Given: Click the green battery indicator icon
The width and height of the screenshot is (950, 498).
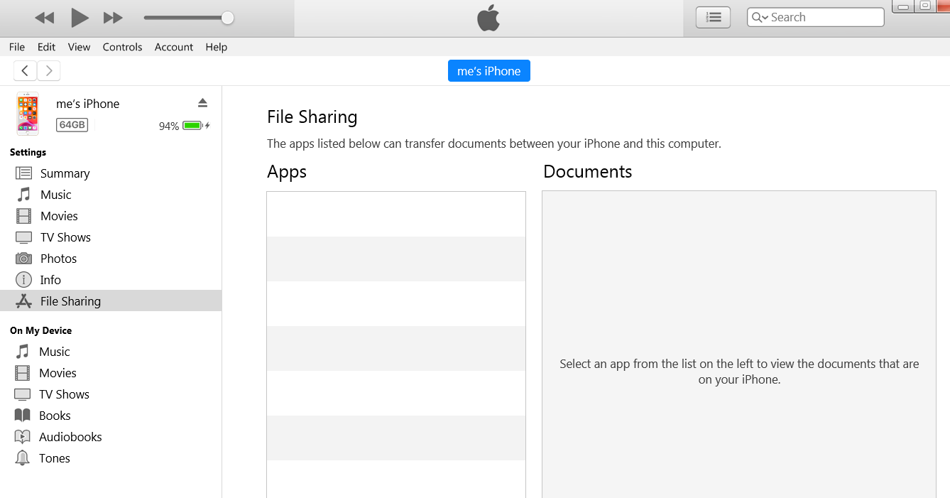Looking at the screenshot, I should pos(192,126).
